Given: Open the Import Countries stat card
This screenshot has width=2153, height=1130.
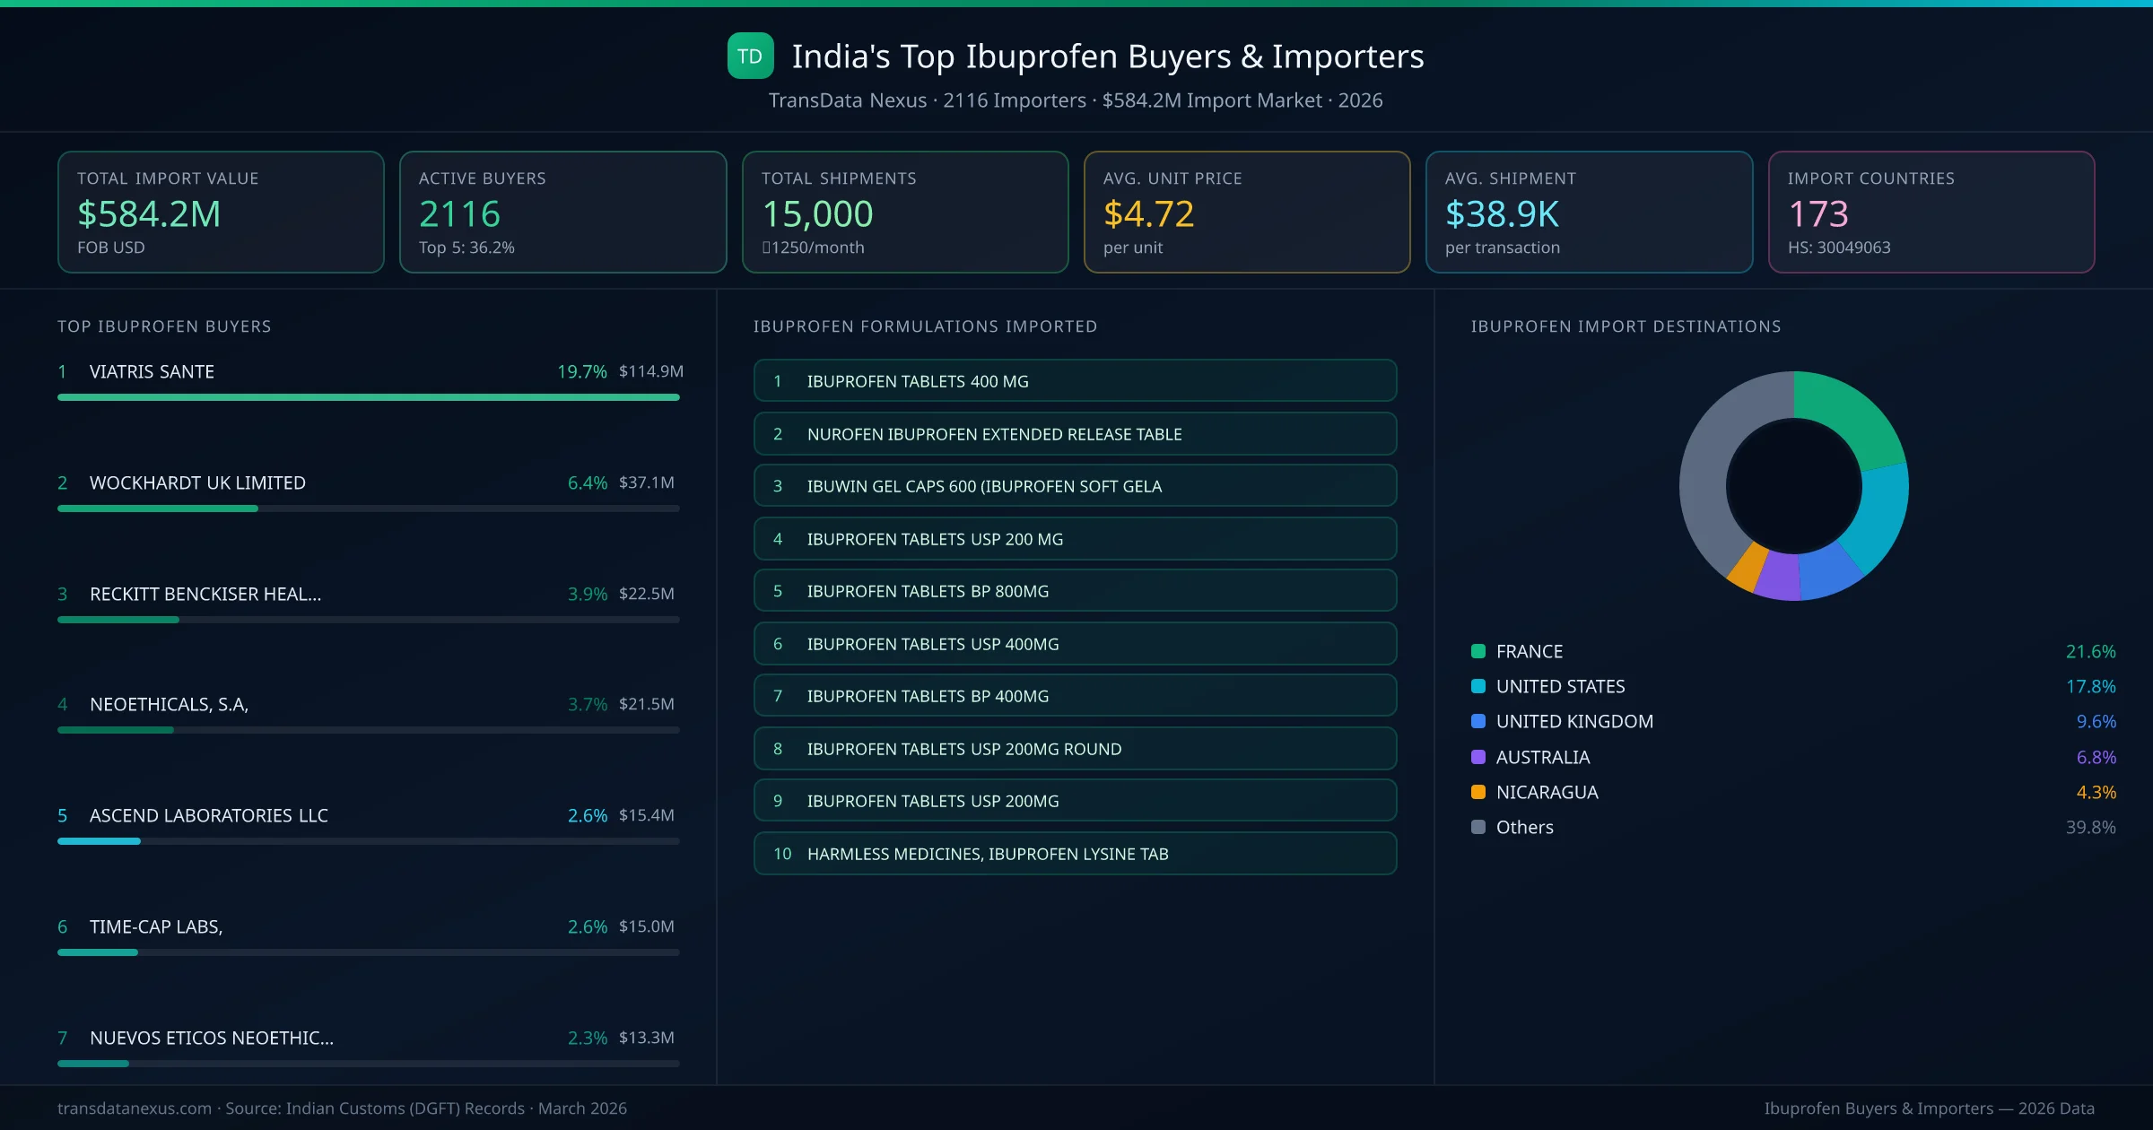Looking at the screenshot, I should point(1932,212).
